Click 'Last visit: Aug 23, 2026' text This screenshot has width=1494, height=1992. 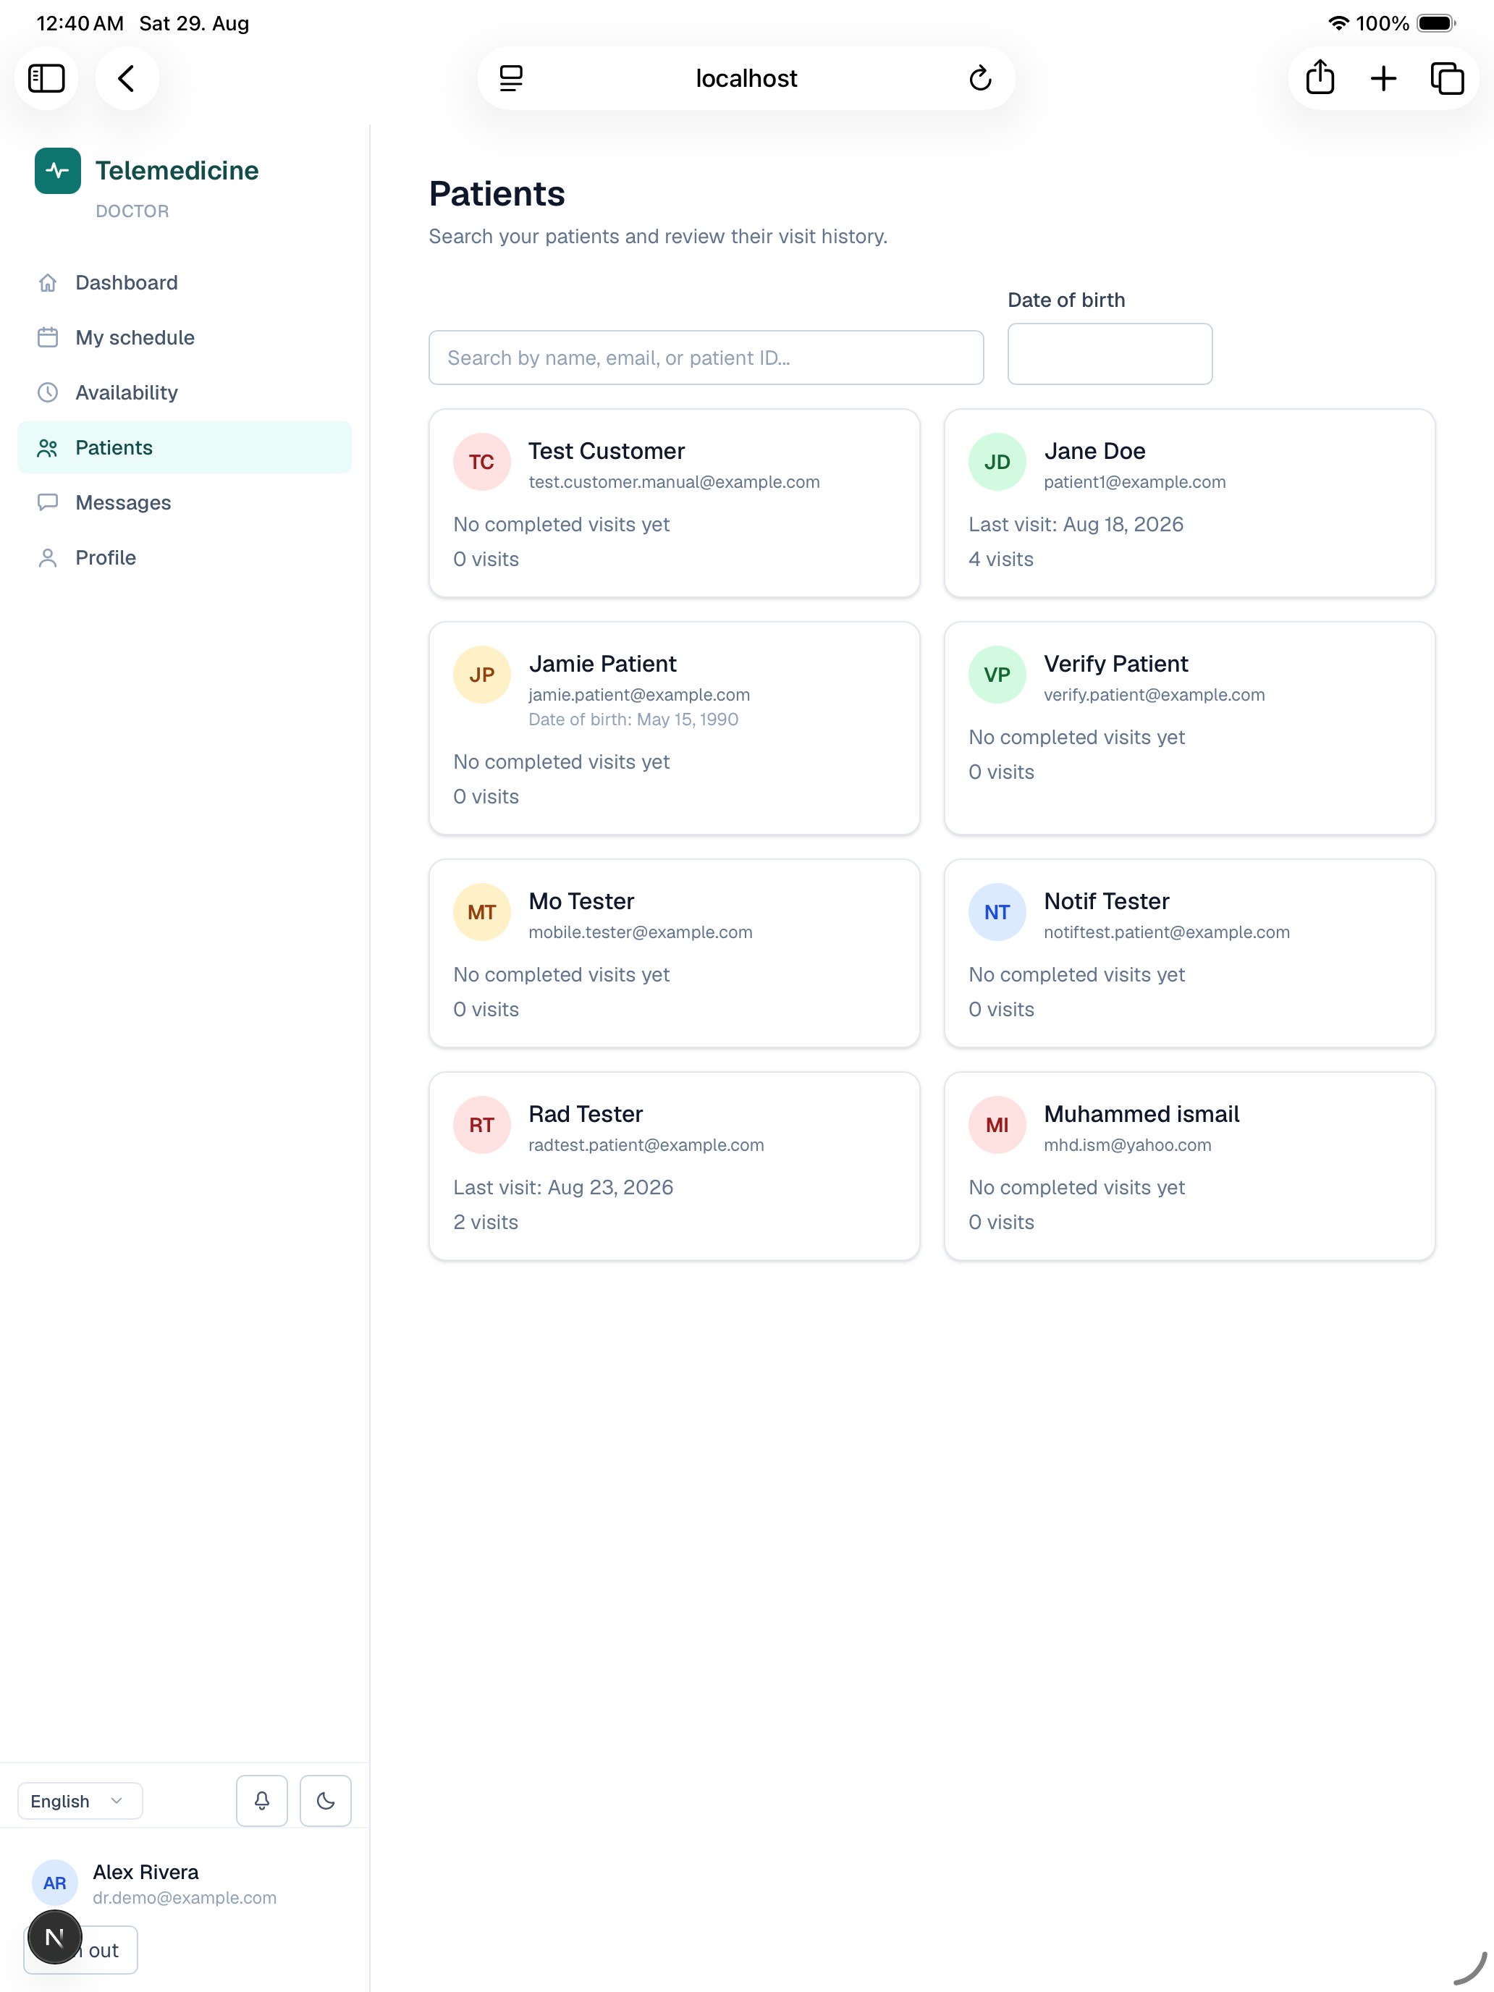pyautogui.click(x=563, y=1187)
